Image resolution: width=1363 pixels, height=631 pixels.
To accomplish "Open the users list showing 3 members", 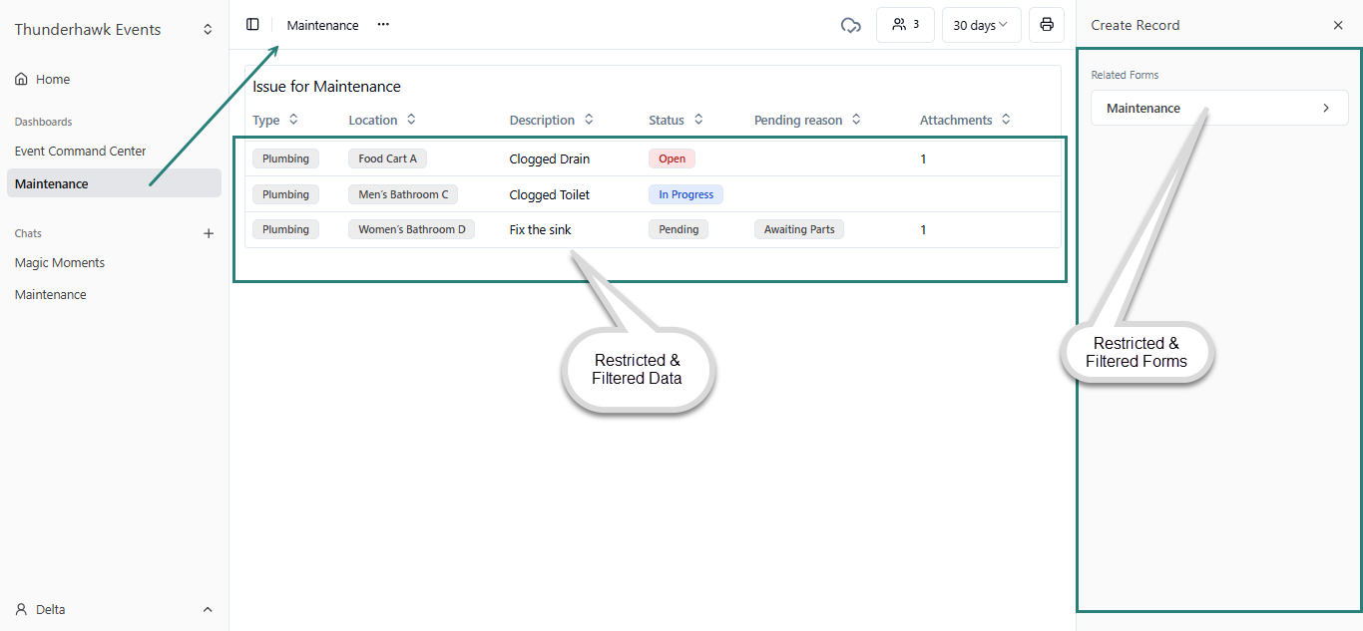I will pyautogui.click(x=905, y=25).
